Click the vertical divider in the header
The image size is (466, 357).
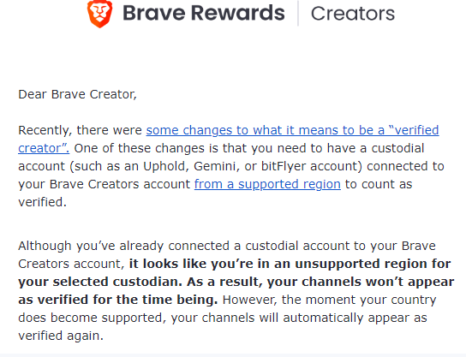298,14
